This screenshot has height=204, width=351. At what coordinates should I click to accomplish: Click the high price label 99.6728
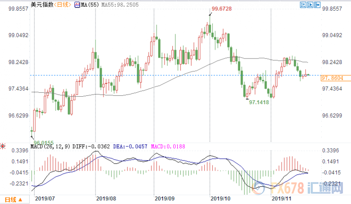click(222, 9)
